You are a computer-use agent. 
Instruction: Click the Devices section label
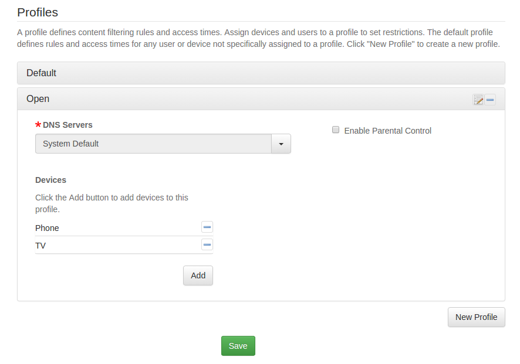coord(50,180)
